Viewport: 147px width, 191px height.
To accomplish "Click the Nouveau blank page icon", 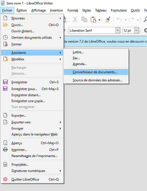I will coord(5,18).
